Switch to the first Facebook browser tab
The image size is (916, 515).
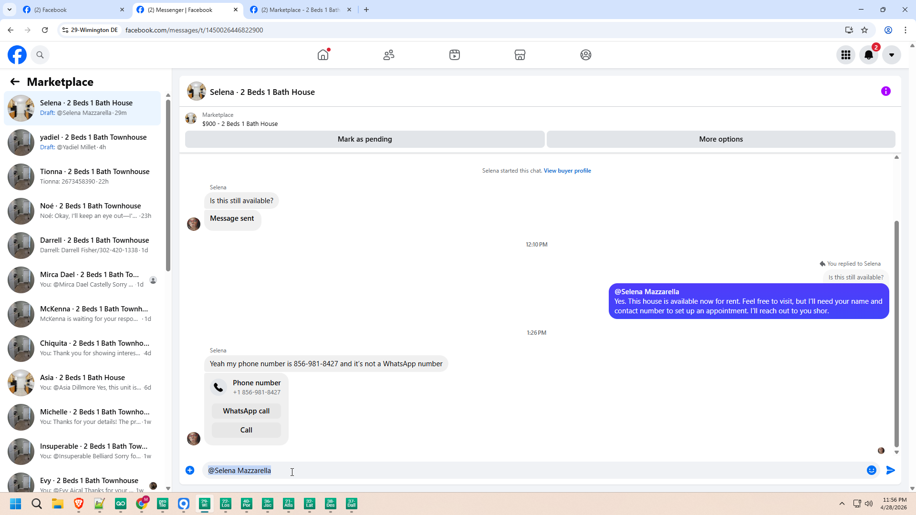click(x=72, y=10)
